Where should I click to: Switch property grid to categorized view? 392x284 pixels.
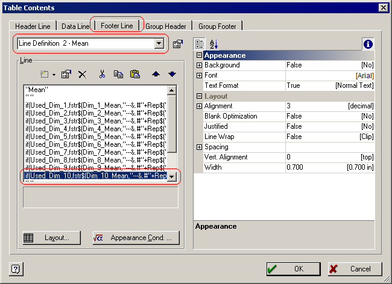pyautogui.click(x=199, y=44)
